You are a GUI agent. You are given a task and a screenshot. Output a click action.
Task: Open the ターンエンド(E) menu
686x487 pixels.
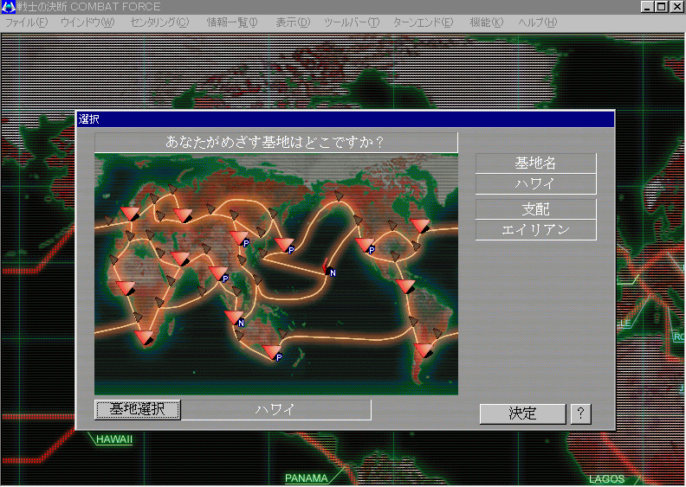(x=423, y=22)
